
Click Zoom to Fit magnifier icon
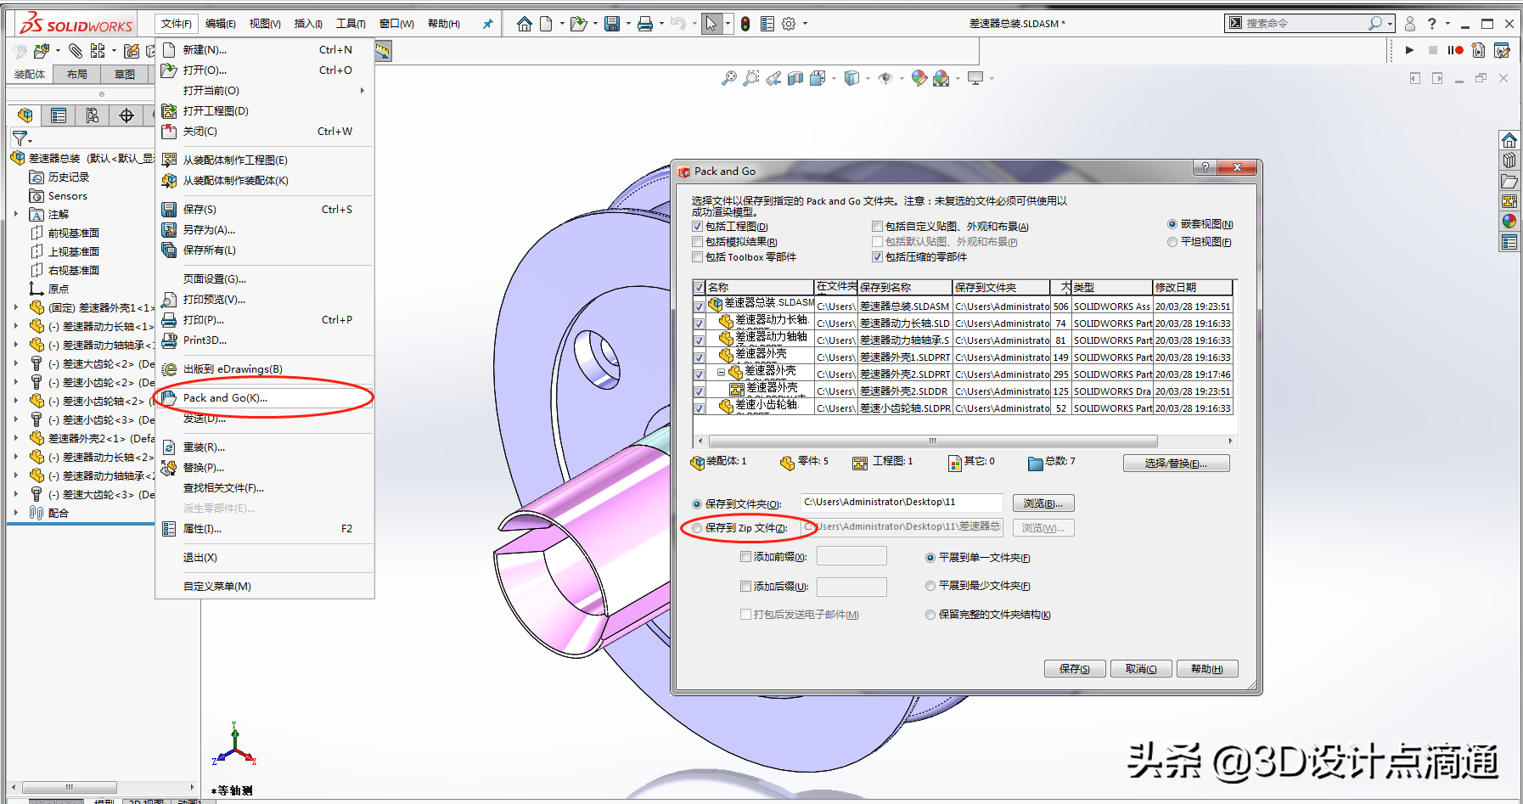pos(728,78)
